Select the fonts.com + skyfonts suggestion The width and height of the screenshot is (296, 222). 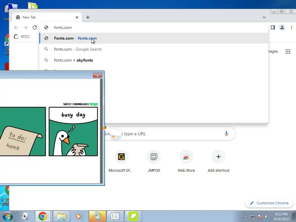pyautogui.click(x=154, y=60)
